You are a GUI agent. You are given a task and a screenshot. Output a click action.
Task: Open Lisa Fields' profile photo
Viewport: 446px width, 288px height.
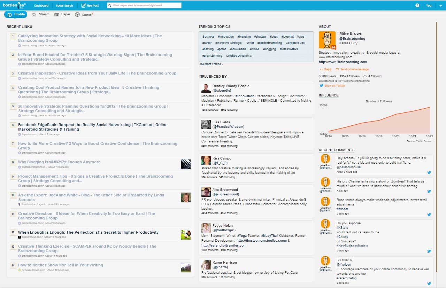pyautogui.click(x=206, y=124)
